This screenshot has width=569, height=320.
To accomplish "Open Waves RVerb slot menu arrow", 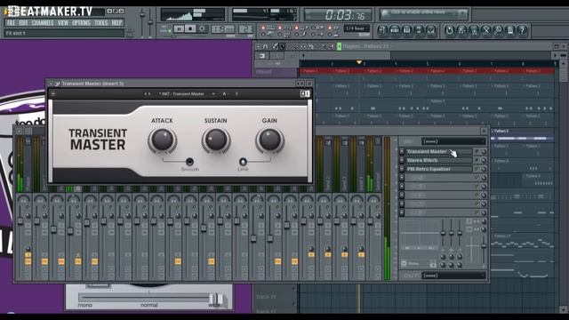I will [x=402, y=160].
